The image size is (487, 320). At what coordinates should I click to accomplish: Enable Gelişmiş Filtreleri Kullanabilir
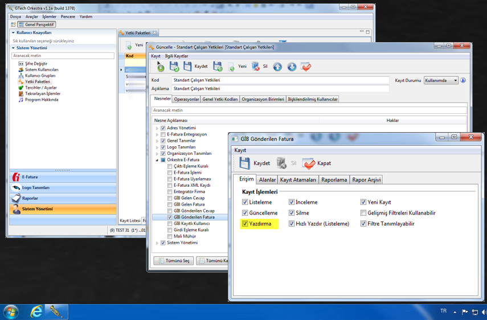pos(363,213)
